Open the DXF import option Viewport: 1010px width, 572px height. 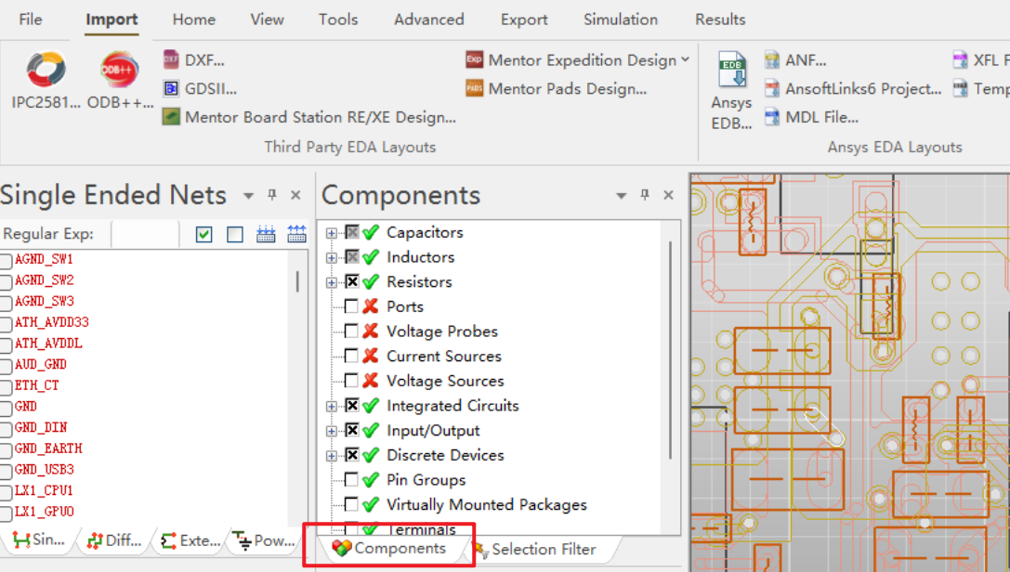click(194, 59)
